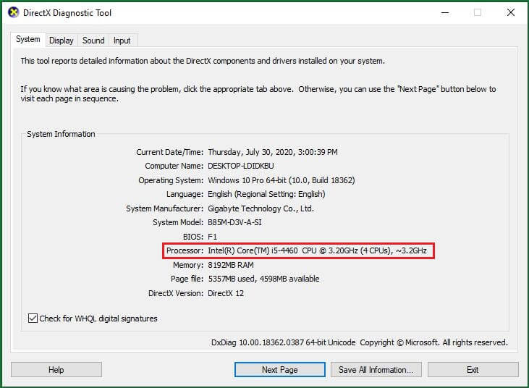529x388 pixels.
Task: Click the DirectX Diagnostic Tool title icon
Action: tap(13, 13)
